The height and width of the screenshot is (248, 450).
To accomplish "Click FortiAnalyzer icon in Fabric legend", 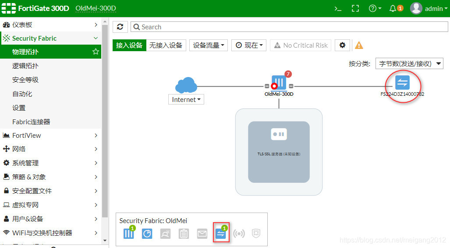I will 147,234.
